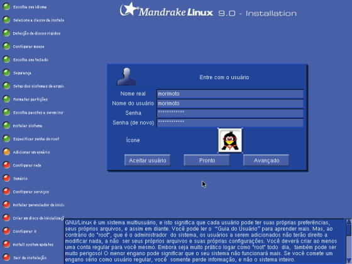Click the red dot beside Configurar rede
The height and width of the screenshot is (264, 352).
tap(6, 165)
